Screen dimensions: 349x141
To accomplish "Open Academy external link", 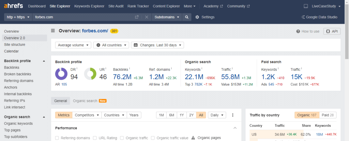I will 213,6.
